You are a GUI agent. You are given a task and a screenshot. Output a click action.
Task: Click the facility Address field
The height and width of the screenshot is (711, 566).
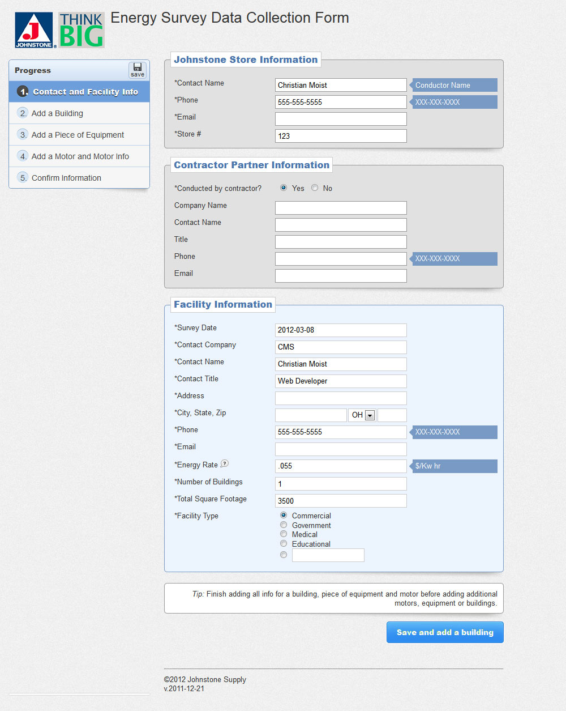point(341,398)
